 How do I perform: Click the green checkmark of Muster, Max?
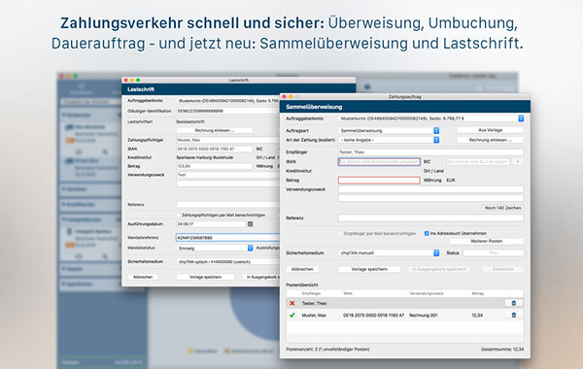coord(292,316)
